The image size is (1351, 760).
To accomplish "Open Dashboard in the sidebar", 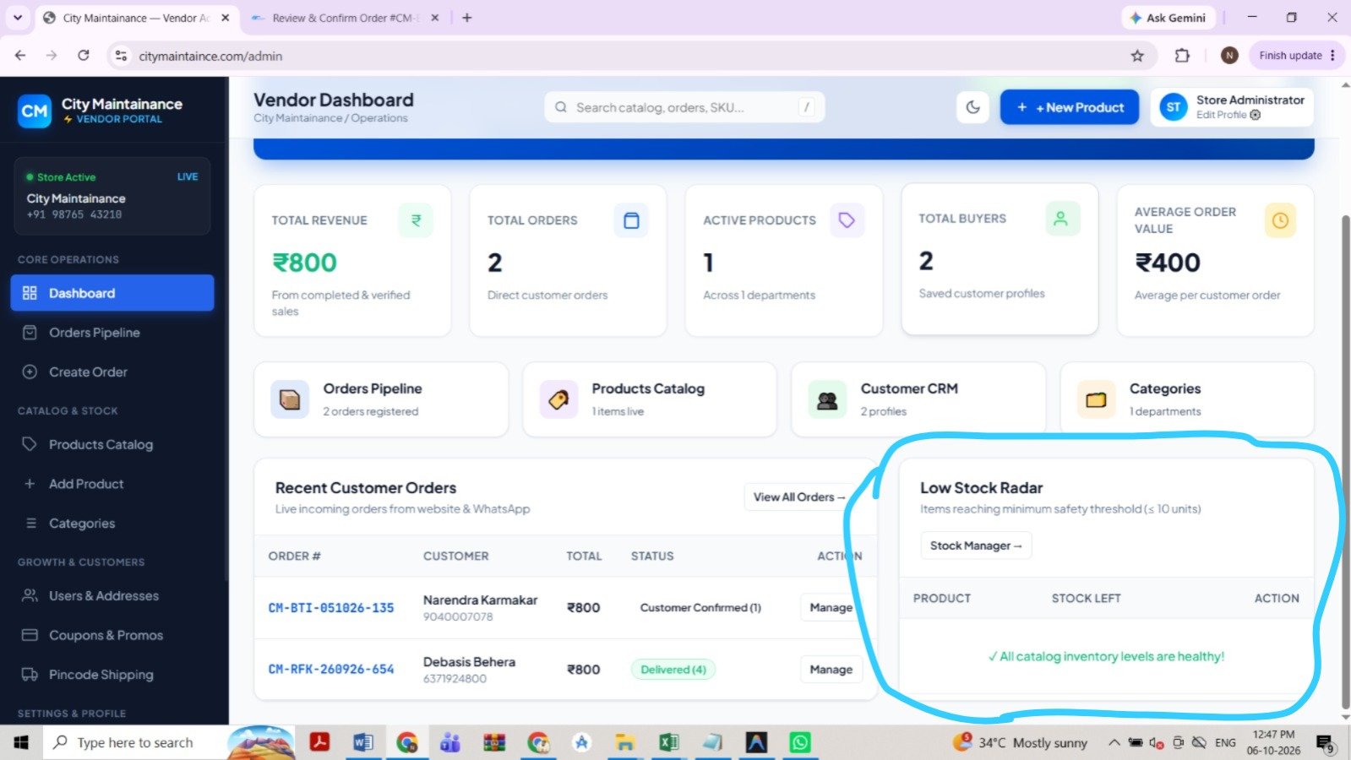I will pos(112,293).
